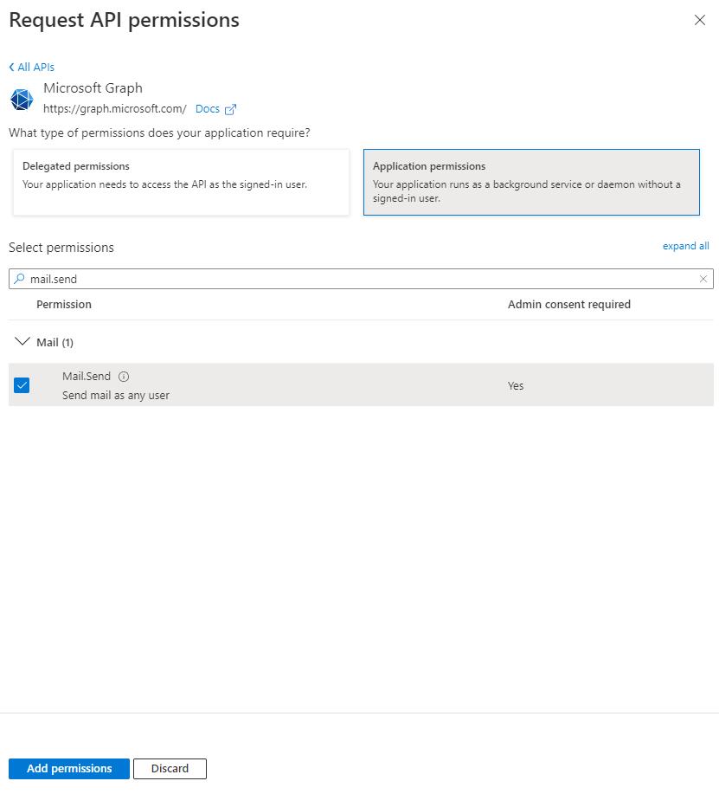The width and height of the screenshot is (719, 794).
Task: Click the Microsoft Graph logo icon
Action: coord(22,100)
